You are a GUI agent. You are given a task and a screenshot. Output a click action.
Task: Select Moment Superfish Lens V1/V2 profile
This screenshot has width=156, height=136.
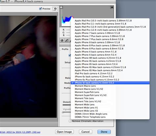[110, 95]
